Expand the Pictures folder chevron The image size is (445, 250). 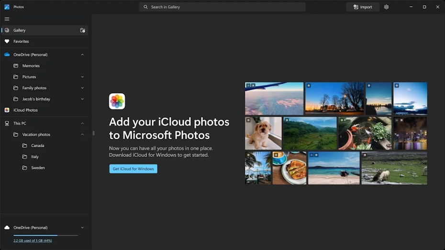point(82,77)
